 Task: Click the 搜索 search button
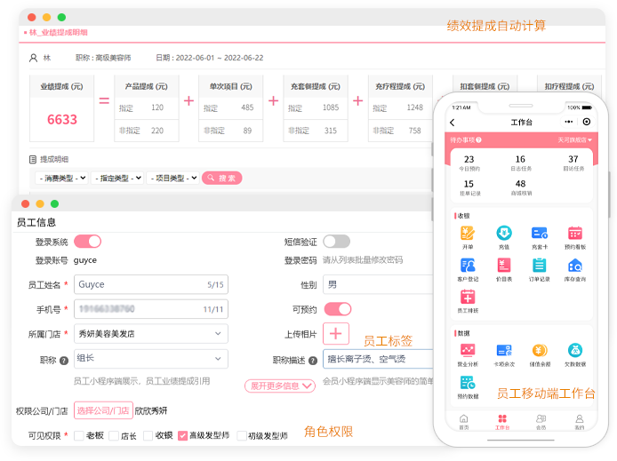pos(221,178)
